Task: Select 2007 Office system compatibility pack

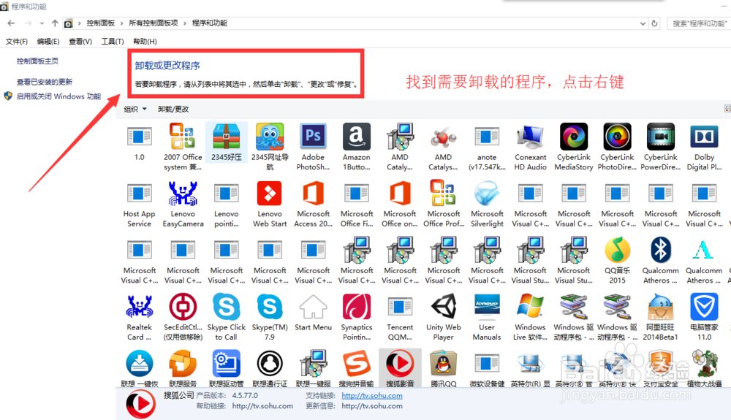Action: [183, 147]
